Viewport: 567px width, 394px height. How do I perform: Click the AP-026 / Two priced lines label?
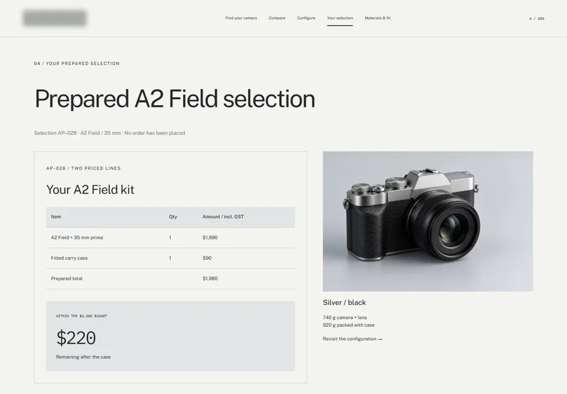click(x=83, y=168)
